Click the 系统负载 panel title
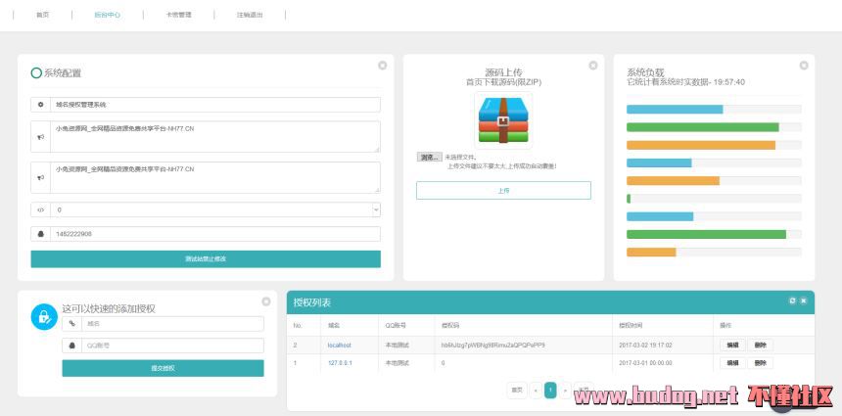The image size is (842, 416). pos(645,72)
